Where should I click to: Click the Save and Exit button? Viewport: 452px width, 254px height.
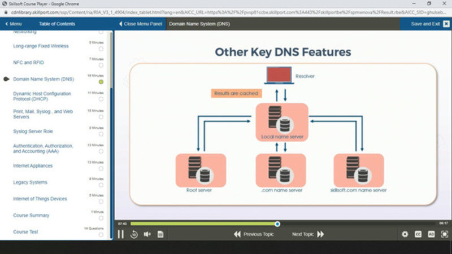(425, 24)
